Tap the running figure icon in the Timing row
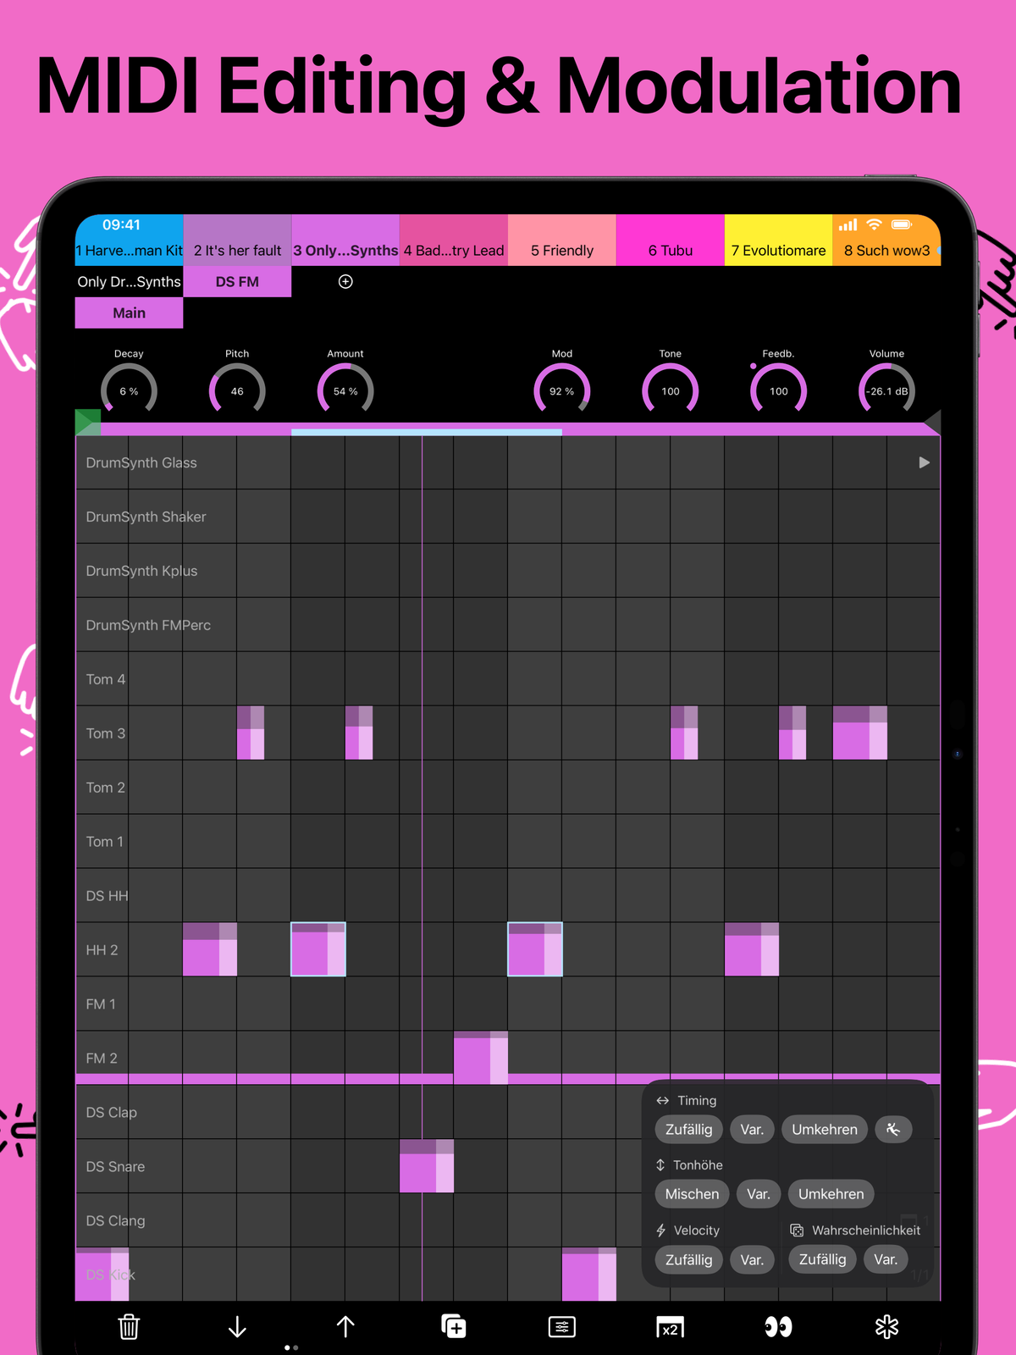1016x1355 pixels. tap(893, 1129)
